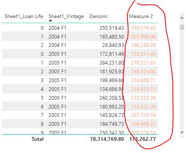
Task: Select Measure 2 value 207,519.16
Action: point(143,115)
